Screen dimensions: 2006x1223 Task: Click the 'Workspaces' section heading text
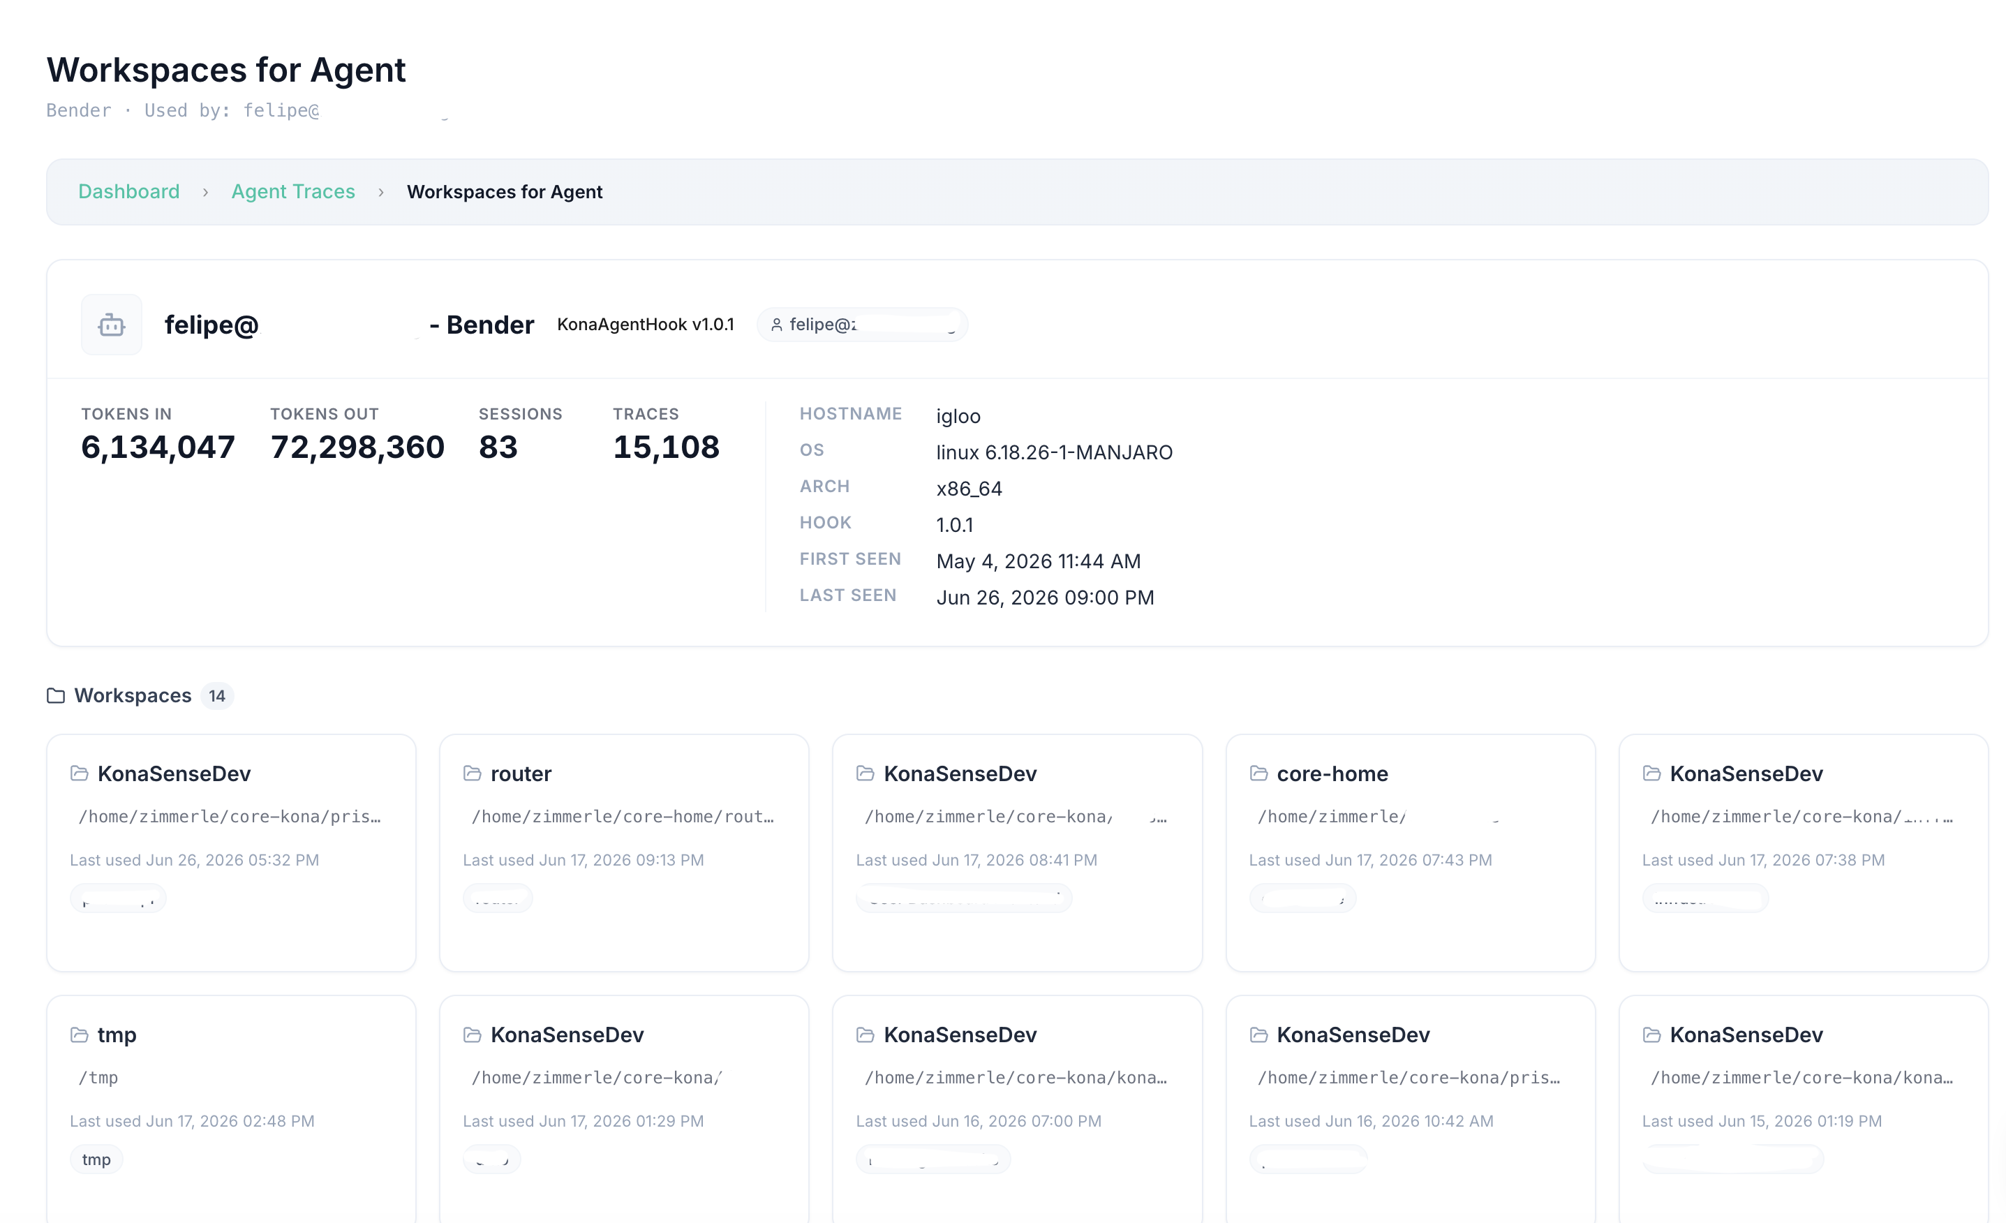pyautogui.click(x=133, y=695)
